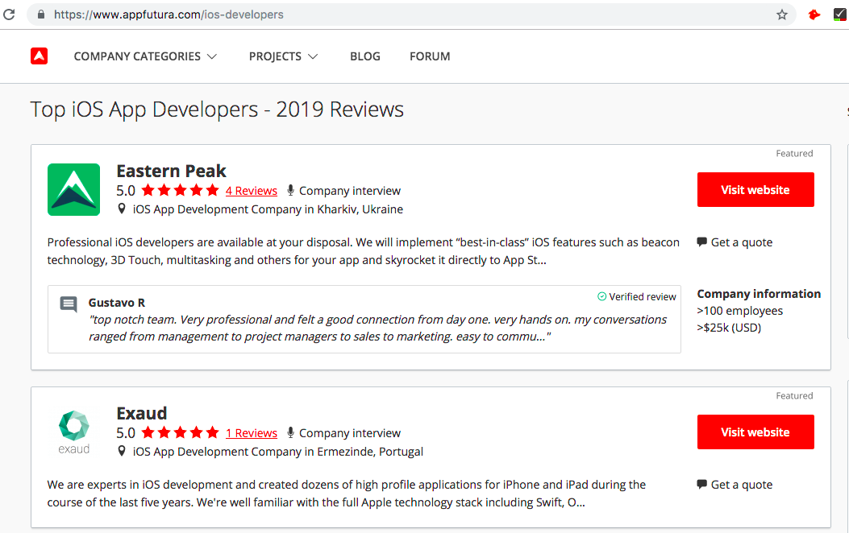Bookmark this page with the star icon
This screenshot has height=533, width=849.
(782, 14)
